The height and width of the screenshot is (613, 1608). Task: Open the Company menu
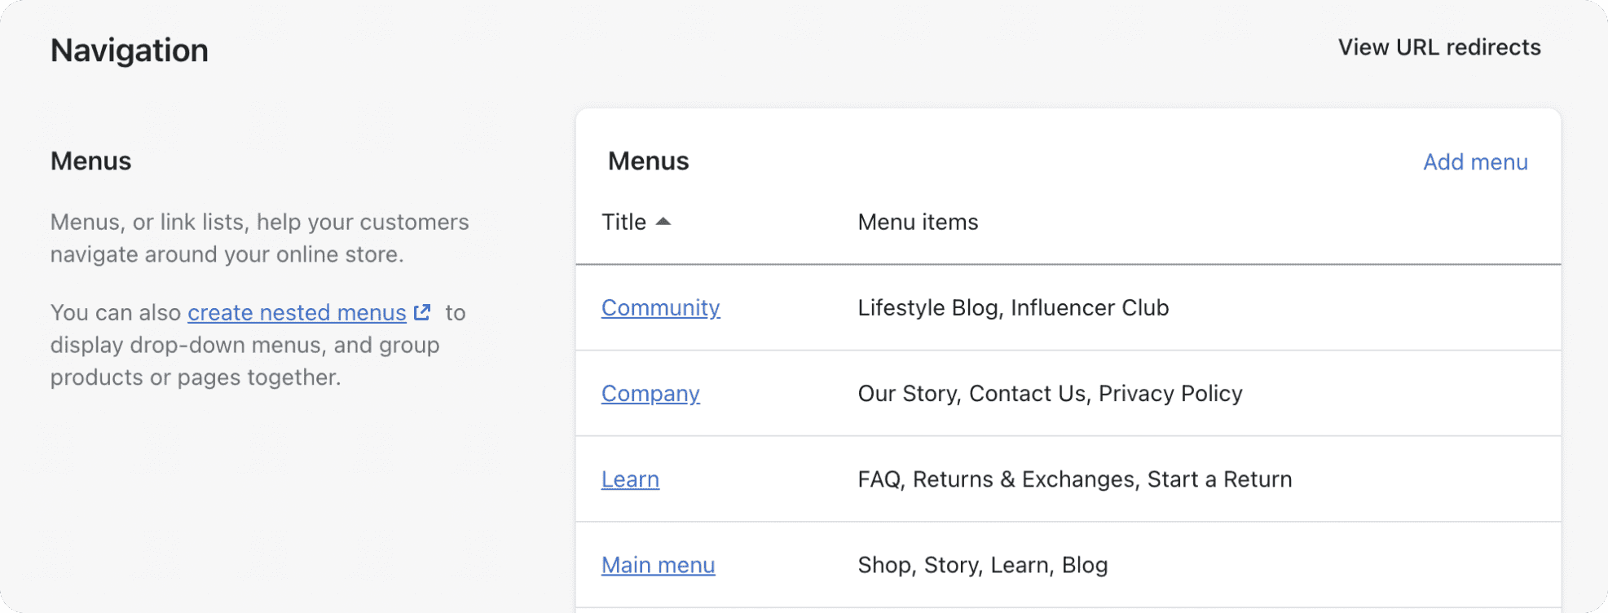click(650, 394)
